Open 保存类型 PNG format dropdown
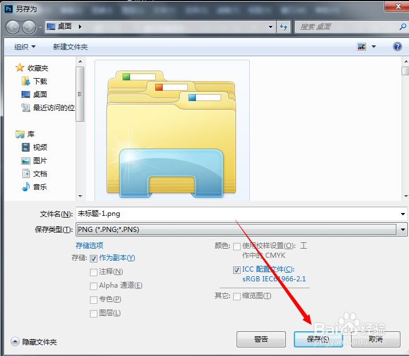The height and width of the screenshot is (356, 409). (241, 230)
